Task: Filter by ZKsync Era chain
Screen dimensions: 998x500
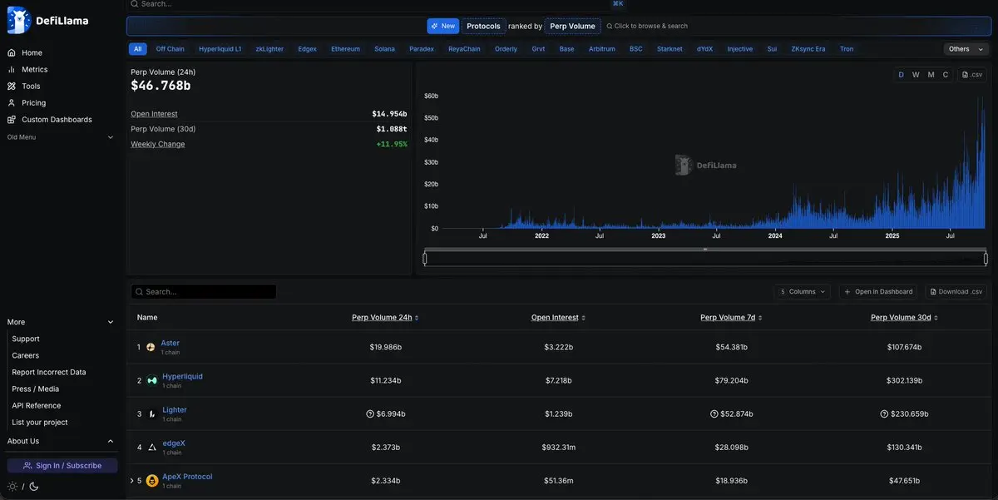Action: pos(808,49)
